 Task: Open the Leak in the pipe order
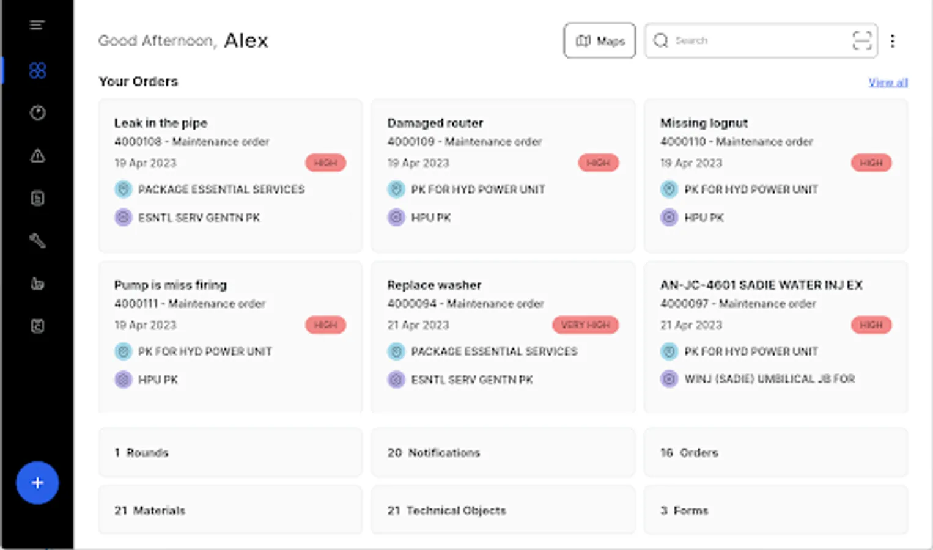230,175
